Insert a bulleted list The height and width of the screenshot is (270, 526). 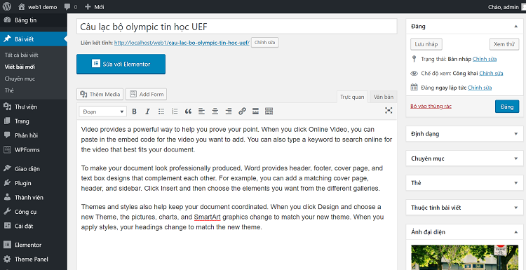161,112
